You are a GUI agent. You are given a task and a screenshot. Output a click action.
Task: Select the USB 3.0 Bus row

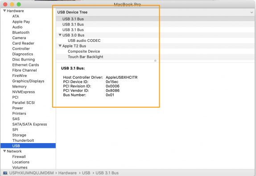(156, 35)
